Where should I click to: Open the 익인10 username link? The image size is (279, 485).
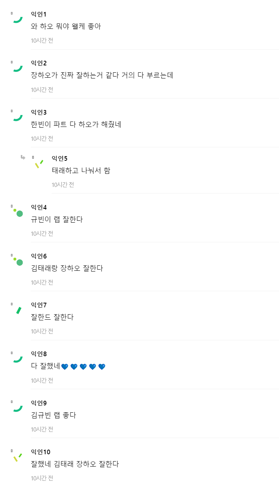[x=40, y=452]
